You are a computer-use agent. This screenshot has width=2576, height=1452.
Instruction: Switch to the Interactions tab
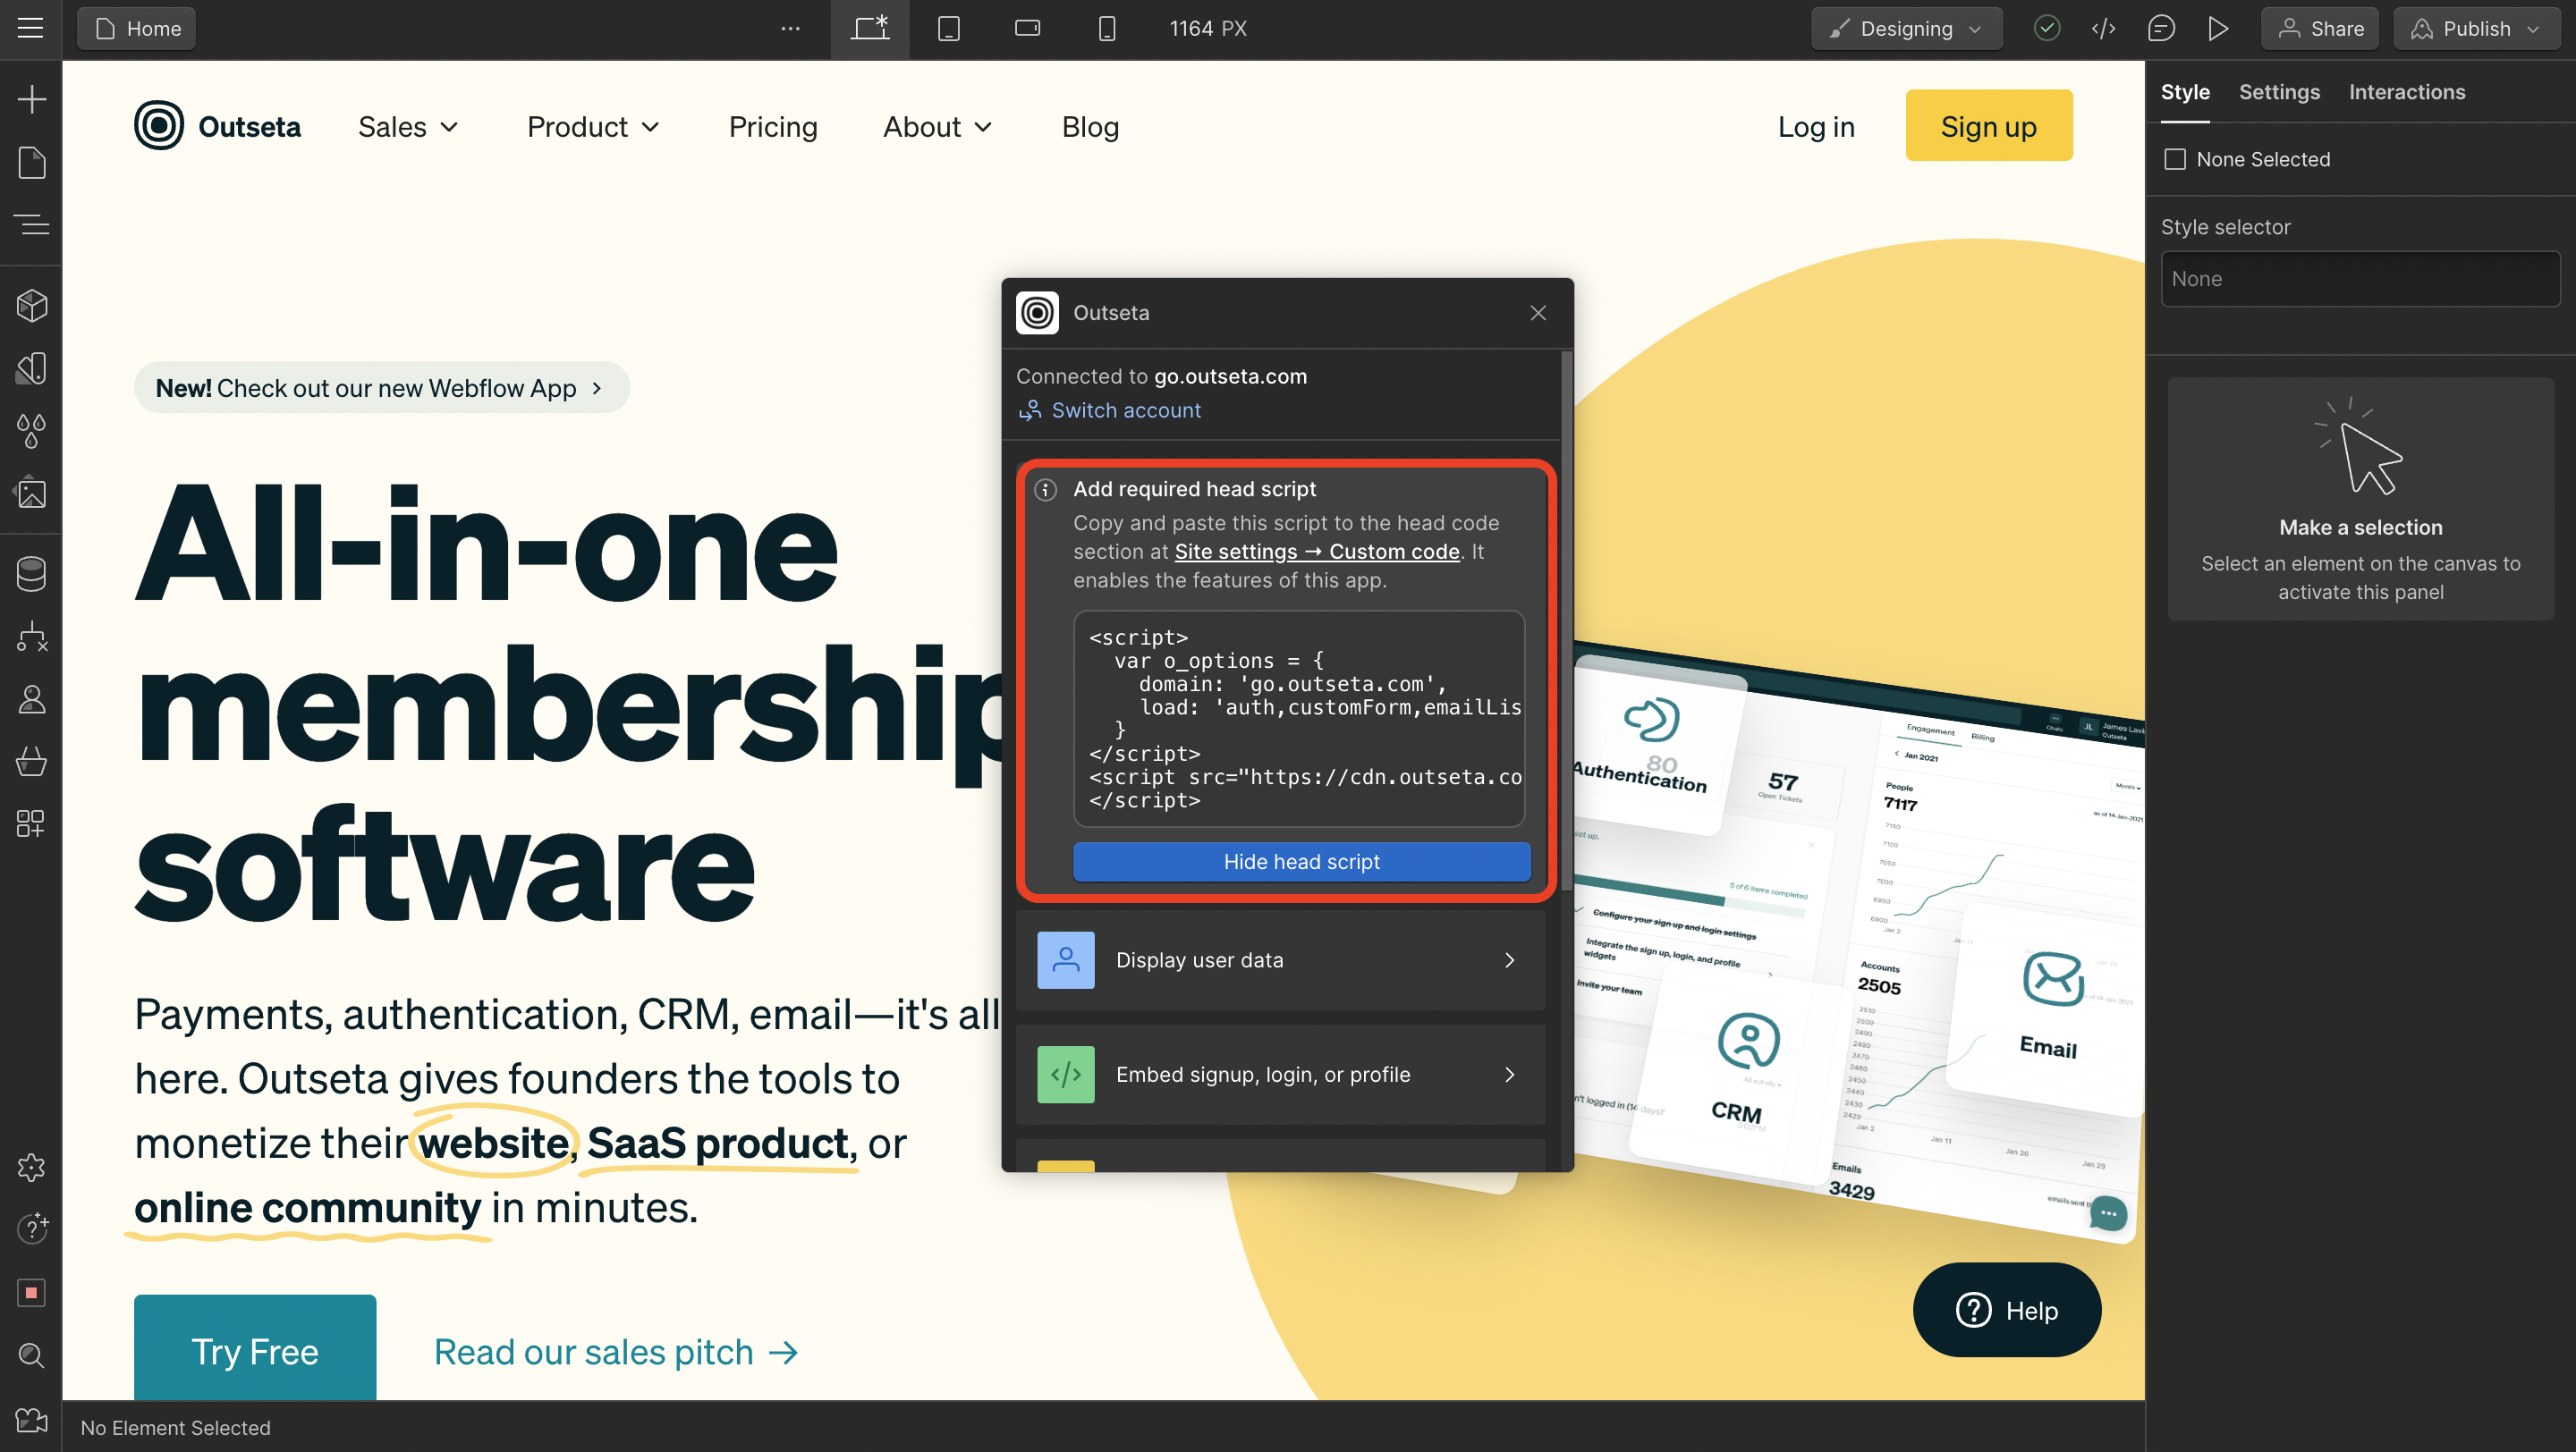2406,92
